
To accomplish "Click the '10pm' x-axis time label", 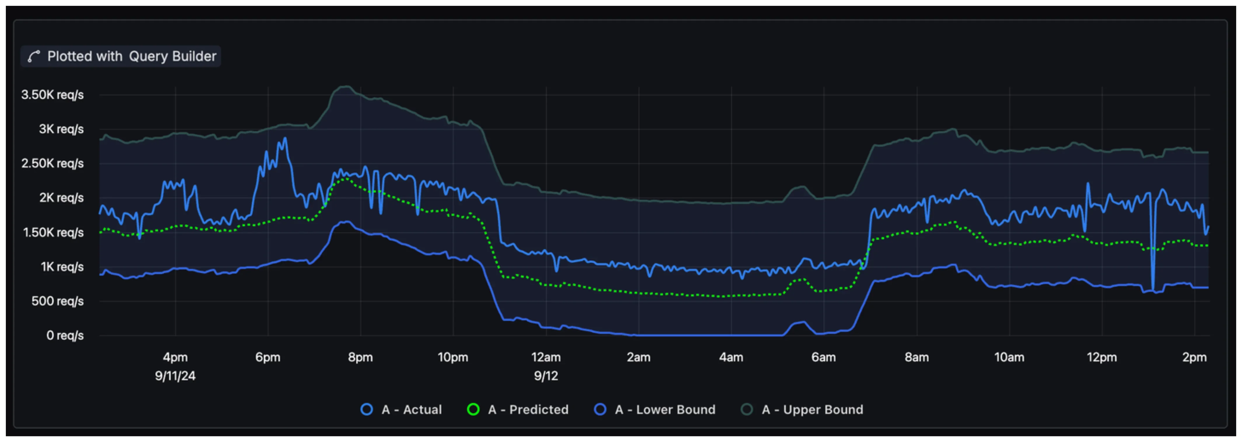I will click(453, 357).
